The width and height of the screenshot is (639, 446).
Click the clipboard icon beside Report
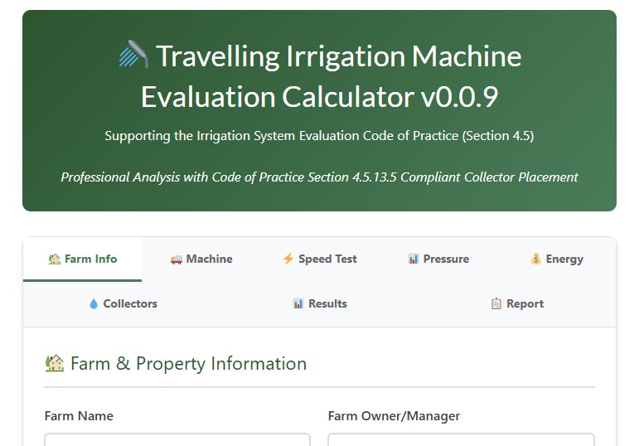[x=496, y=303]
